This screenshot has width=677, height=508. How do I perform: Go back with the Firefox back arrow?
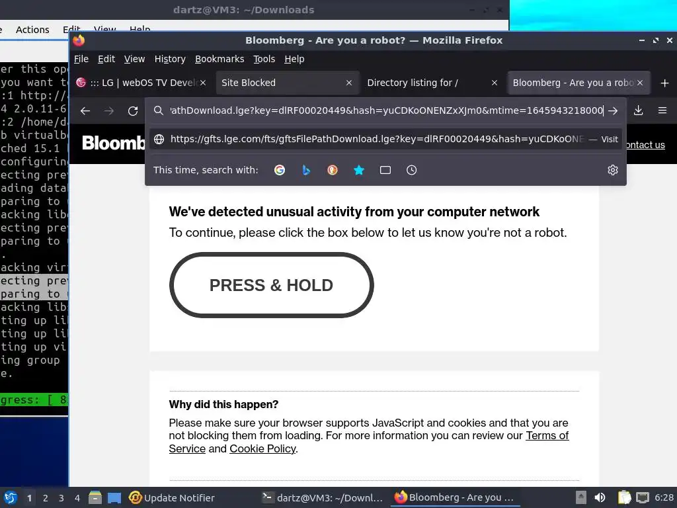[x=85, y=111]
